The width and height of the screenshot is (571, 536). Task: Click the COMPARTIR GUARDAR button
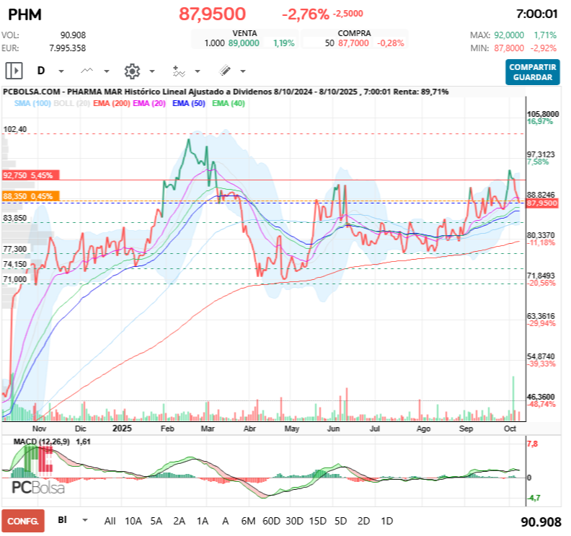tap(532, 72)
